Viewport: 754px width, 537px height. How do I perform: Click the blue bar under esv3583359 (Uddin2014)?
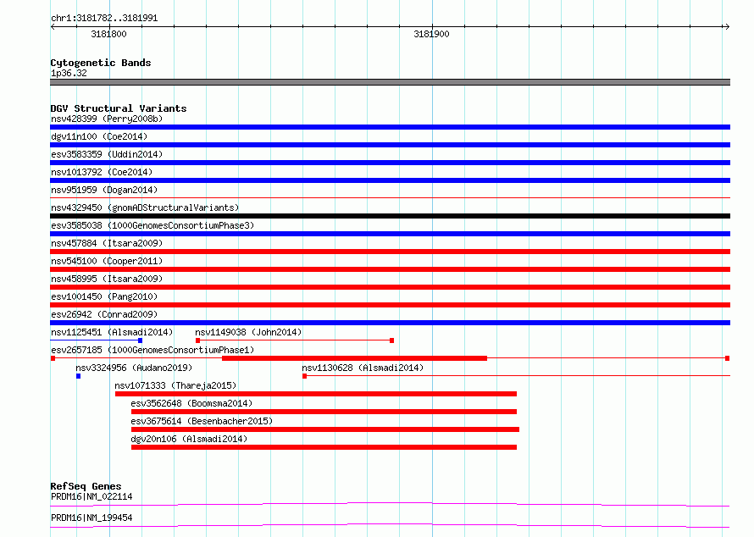[390, 163]
